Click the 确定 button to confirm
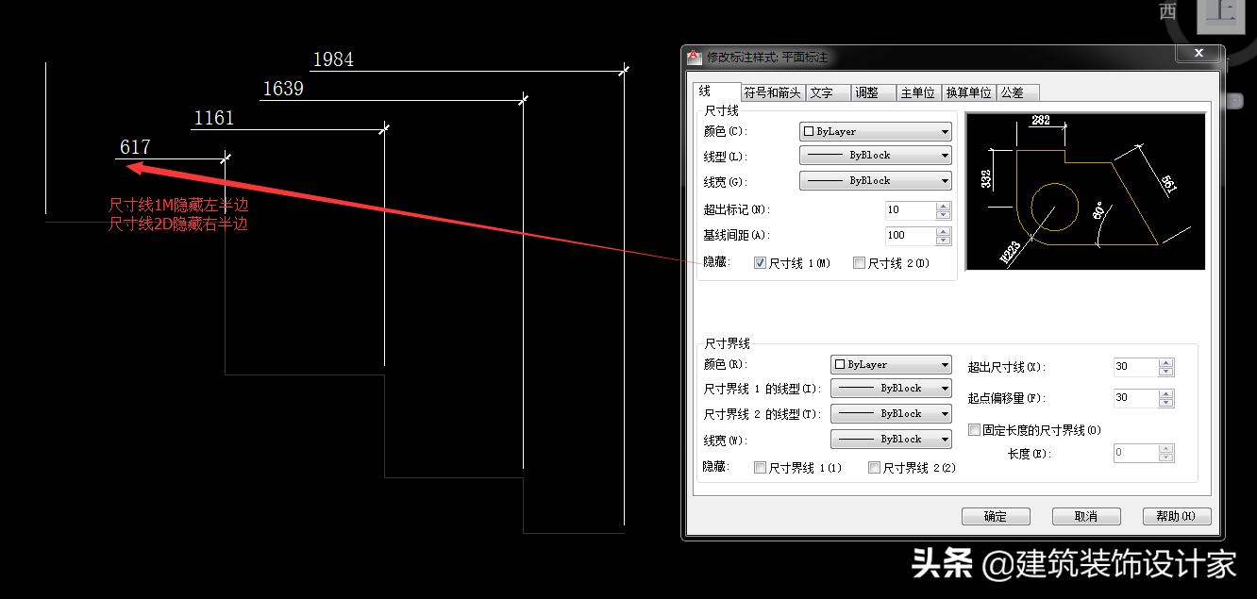This screenshot has height=599, width=1257. pyautogui.click(x=996, y=516)
